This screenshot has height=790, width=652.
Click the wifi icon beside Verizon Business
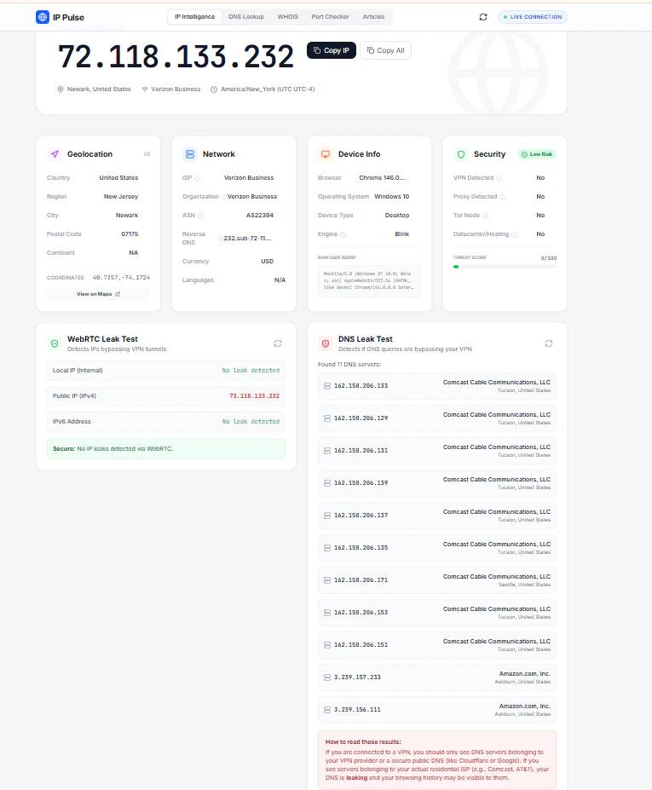pyautogui.click(x=145, y=89)
